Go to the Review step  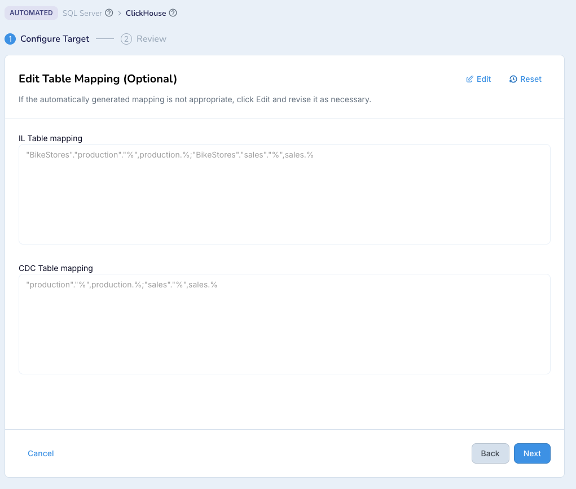[x=151, y=39]
